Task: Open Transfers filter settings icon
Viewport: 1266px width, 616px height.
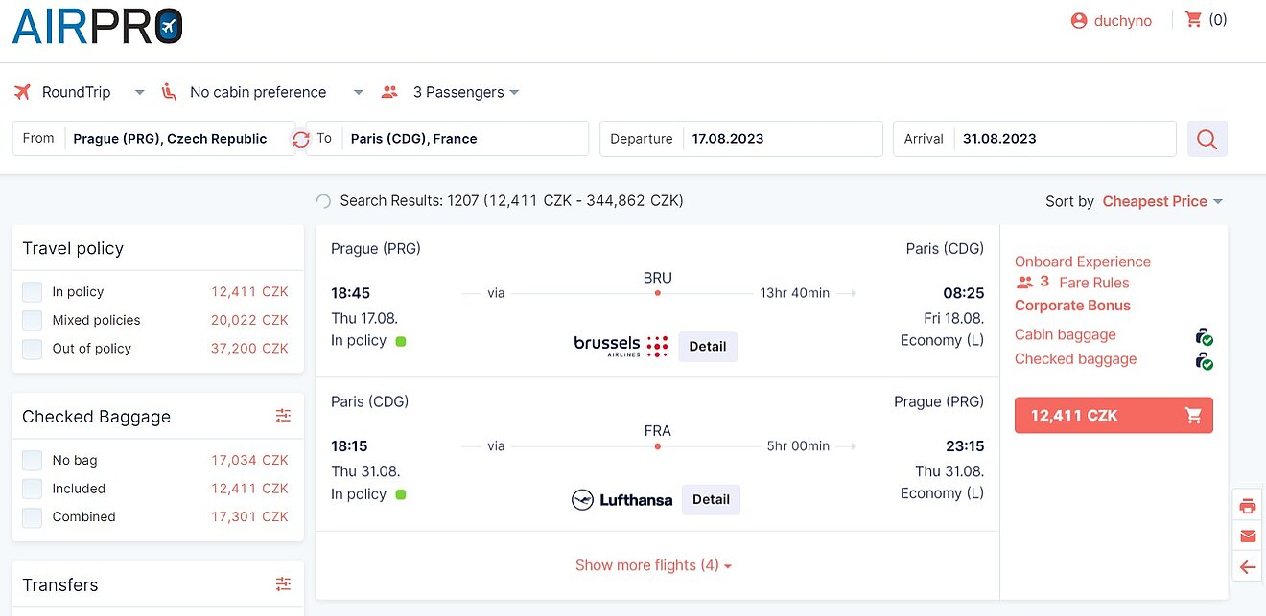Action: [283, 583]
